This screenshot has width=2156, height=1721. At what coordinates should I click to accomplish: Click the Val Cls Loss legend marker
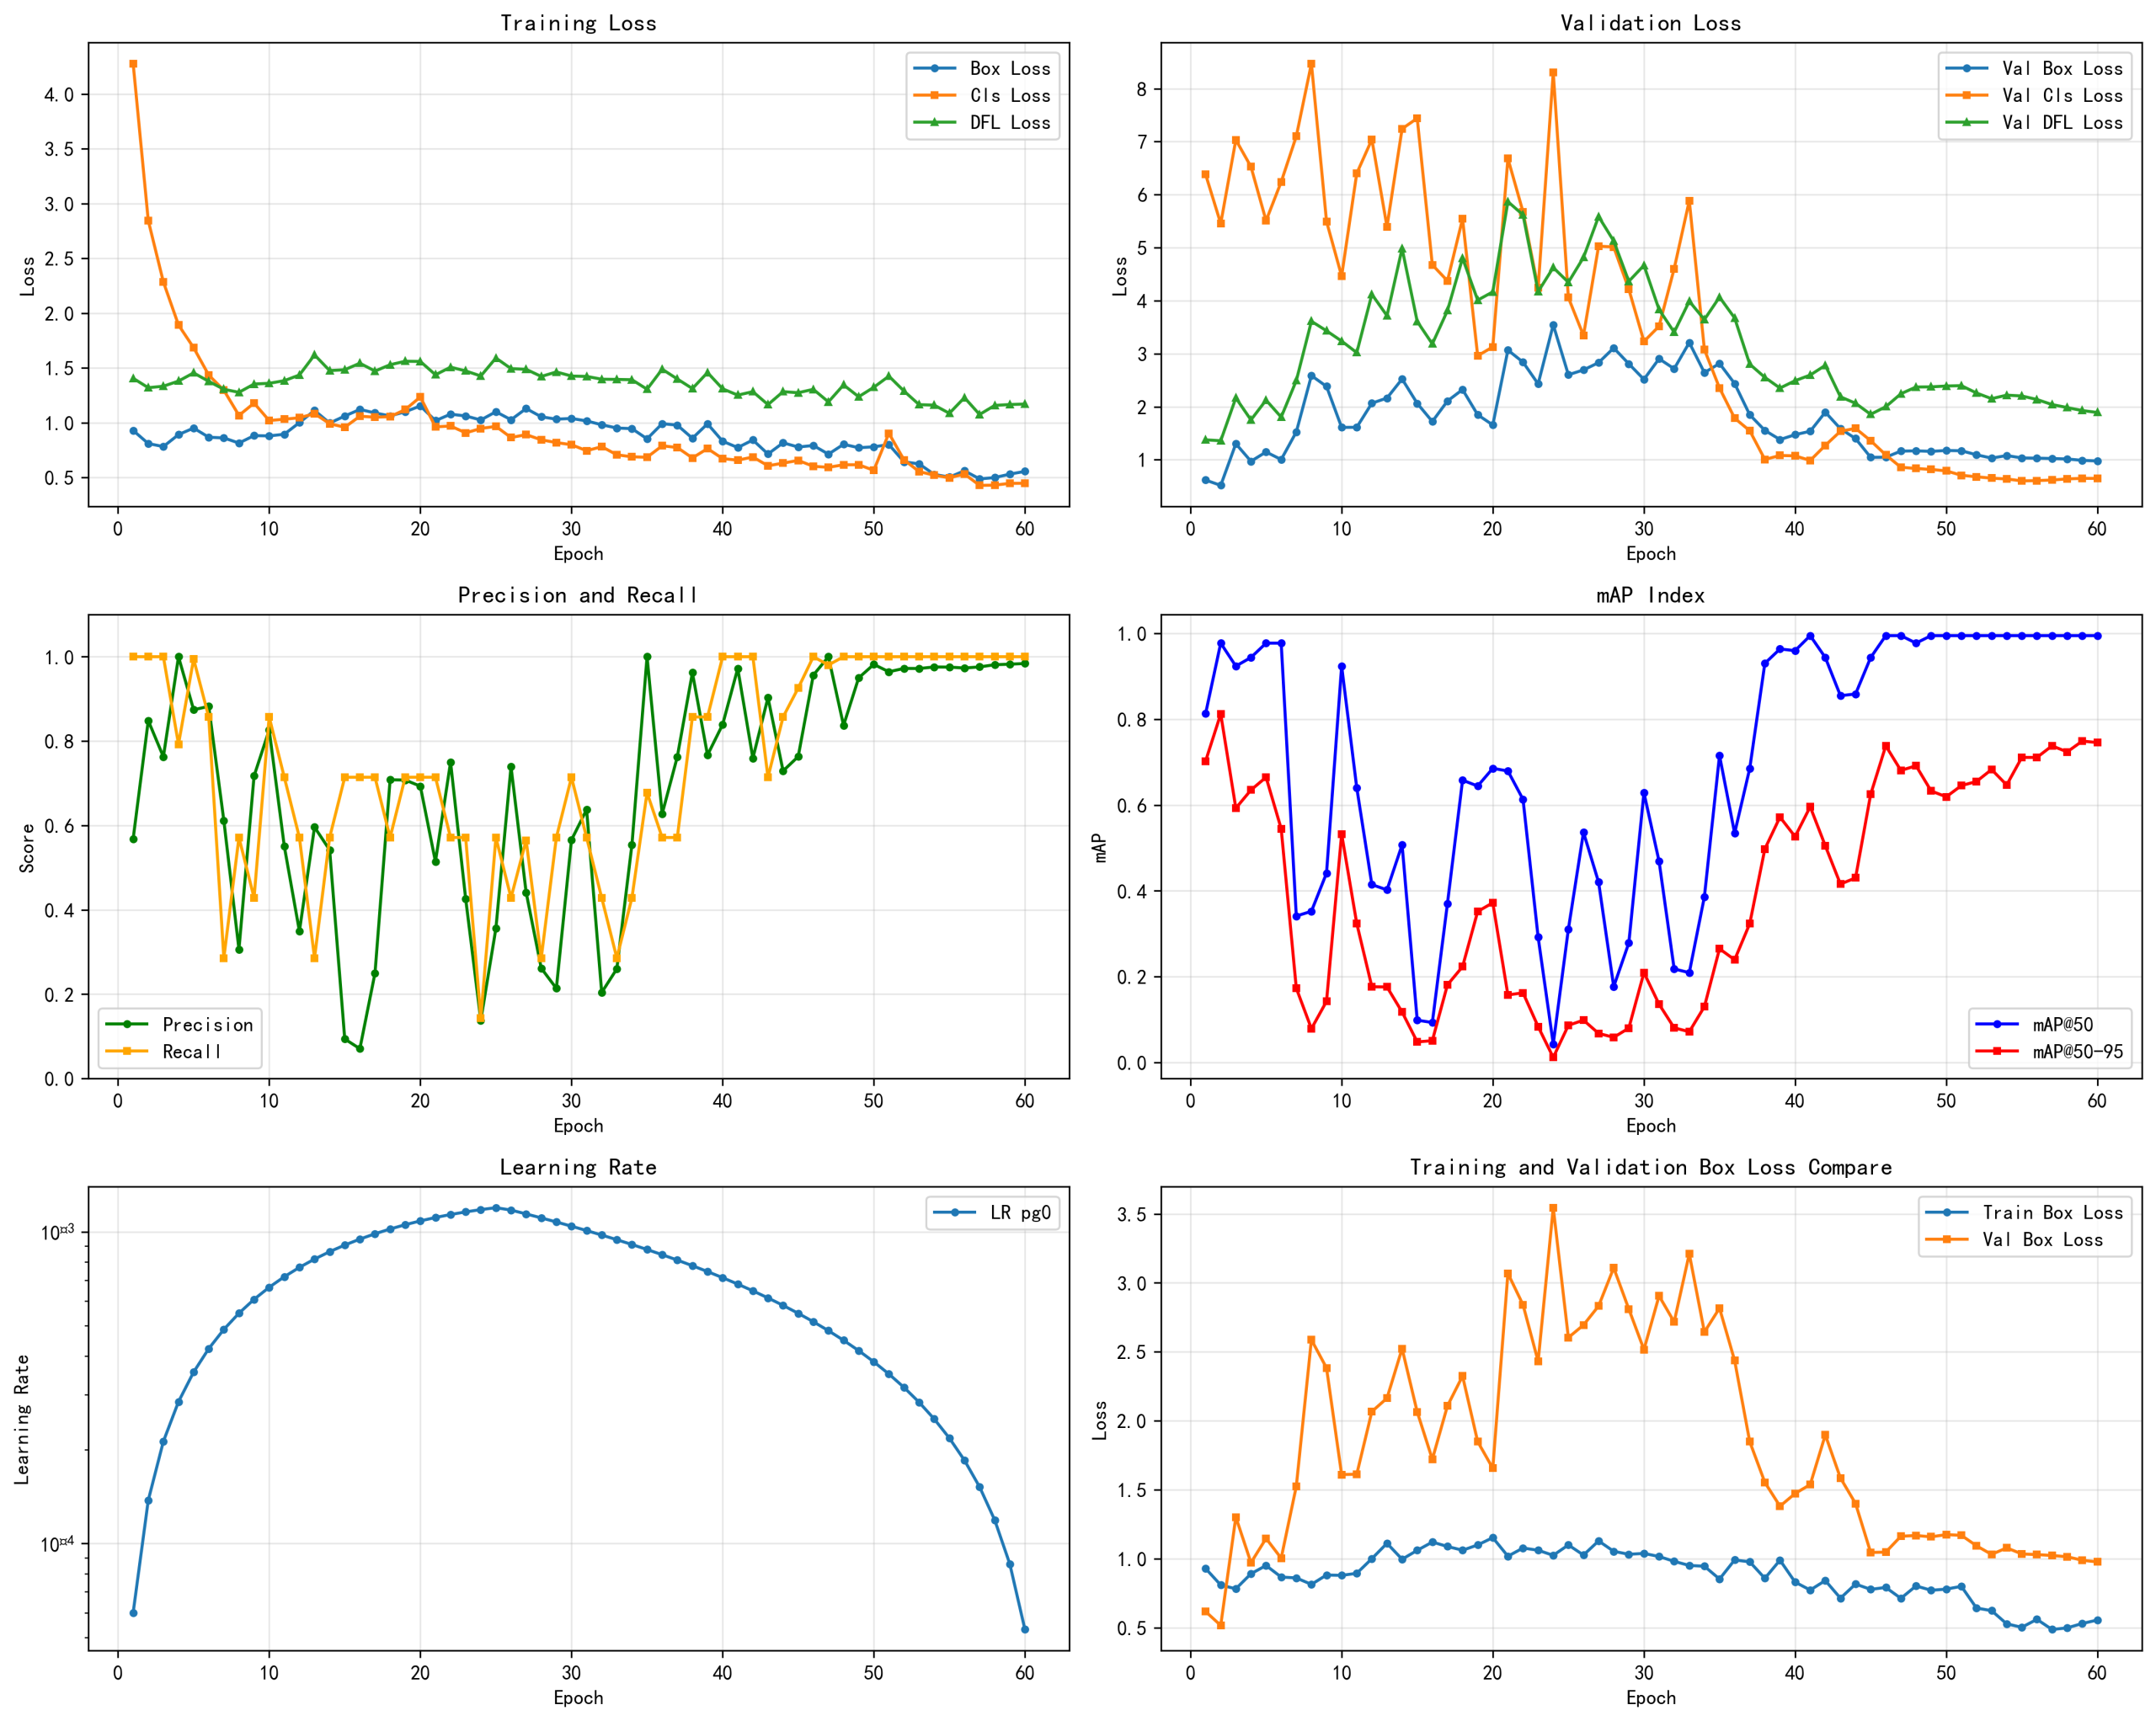1966,96
